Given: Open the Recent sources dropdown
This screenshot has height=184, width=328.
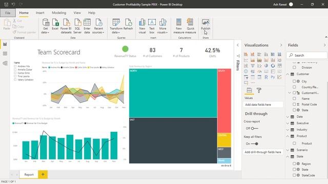Looking at the screenshot, I should pyautogui.click(x=98, y=31).
